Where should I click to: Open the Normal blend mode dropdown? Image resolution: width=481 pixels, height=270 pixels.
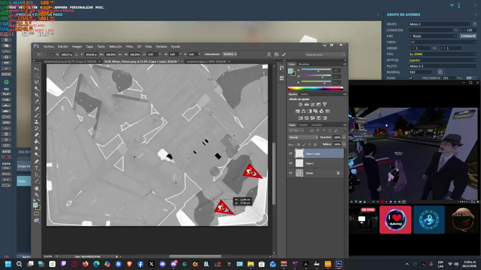pyautogui.click(x=303, y=137)
